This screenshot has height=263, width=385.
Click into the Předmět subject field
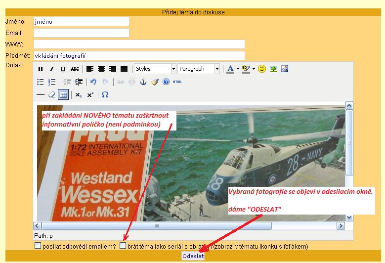pyautogui.click(x=139, y=56)
